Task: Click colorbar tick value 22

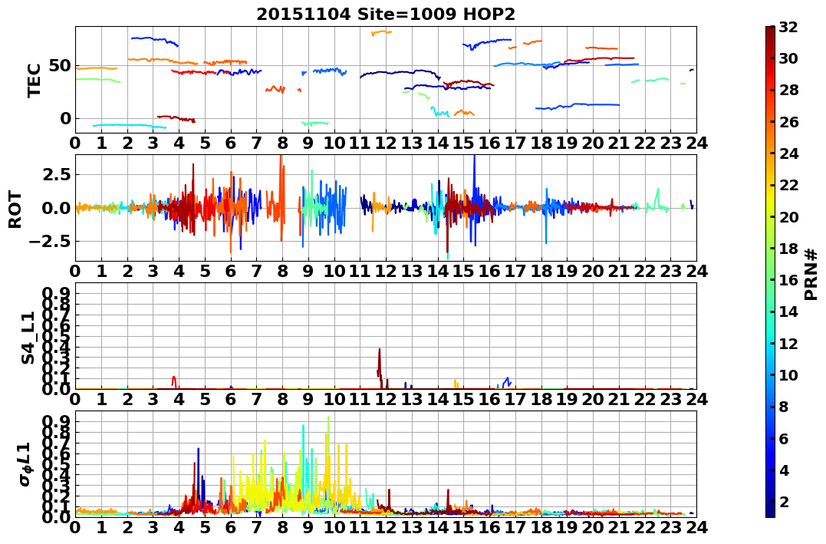Action: click(x=788, y=185)
